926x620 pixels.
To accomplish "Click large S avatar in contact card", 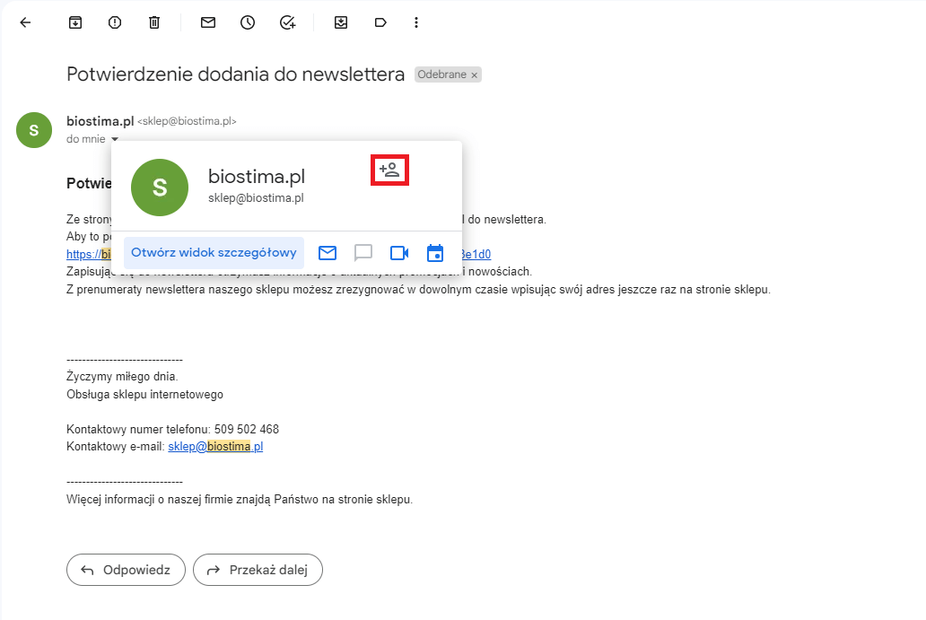I will point(160,188).
